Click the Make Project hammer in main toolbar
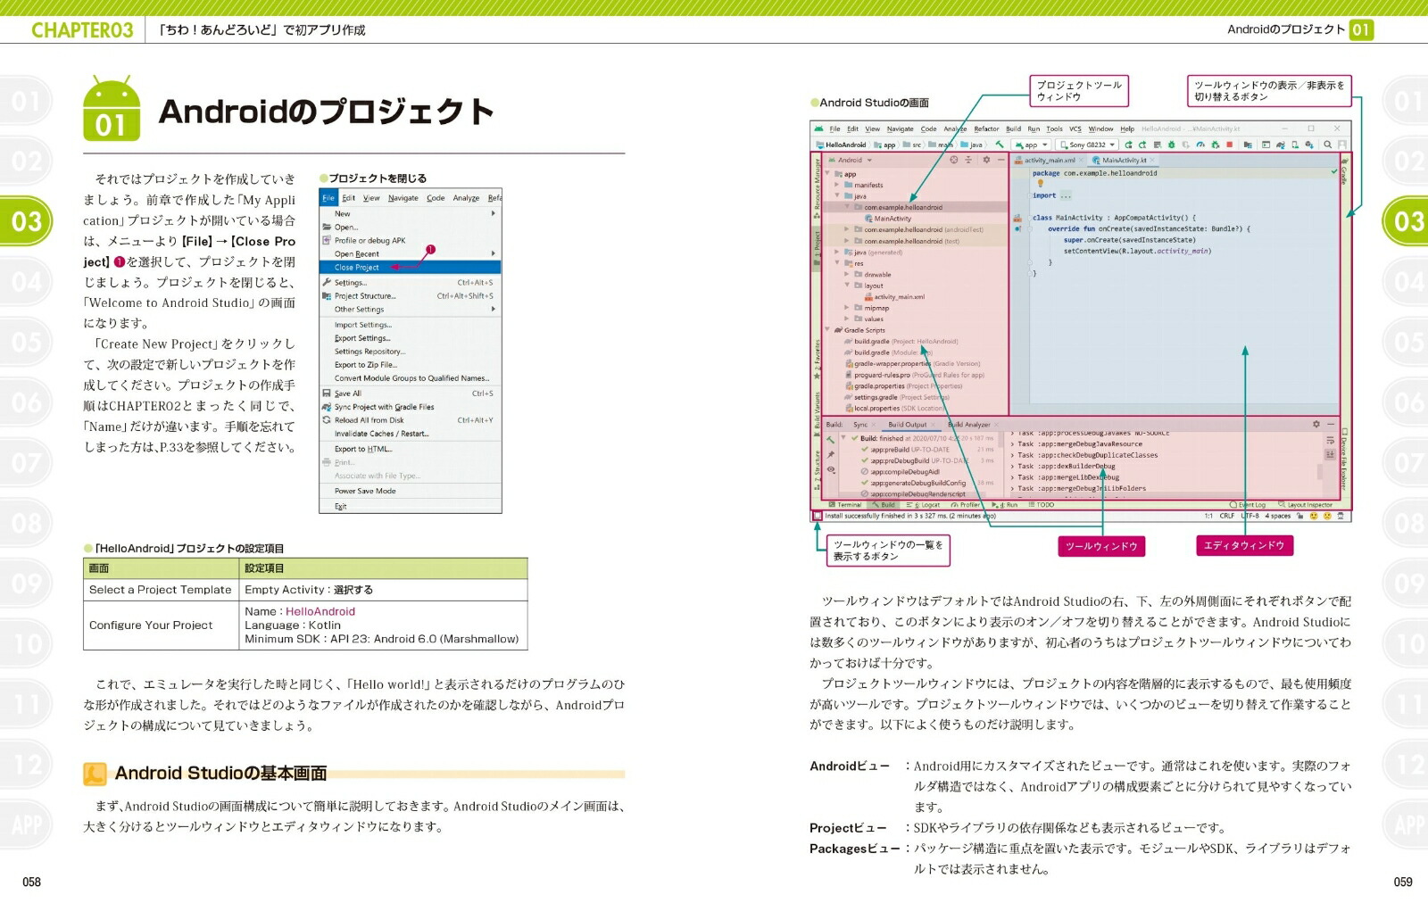 pyautogui.click(x=1000, y=145)
